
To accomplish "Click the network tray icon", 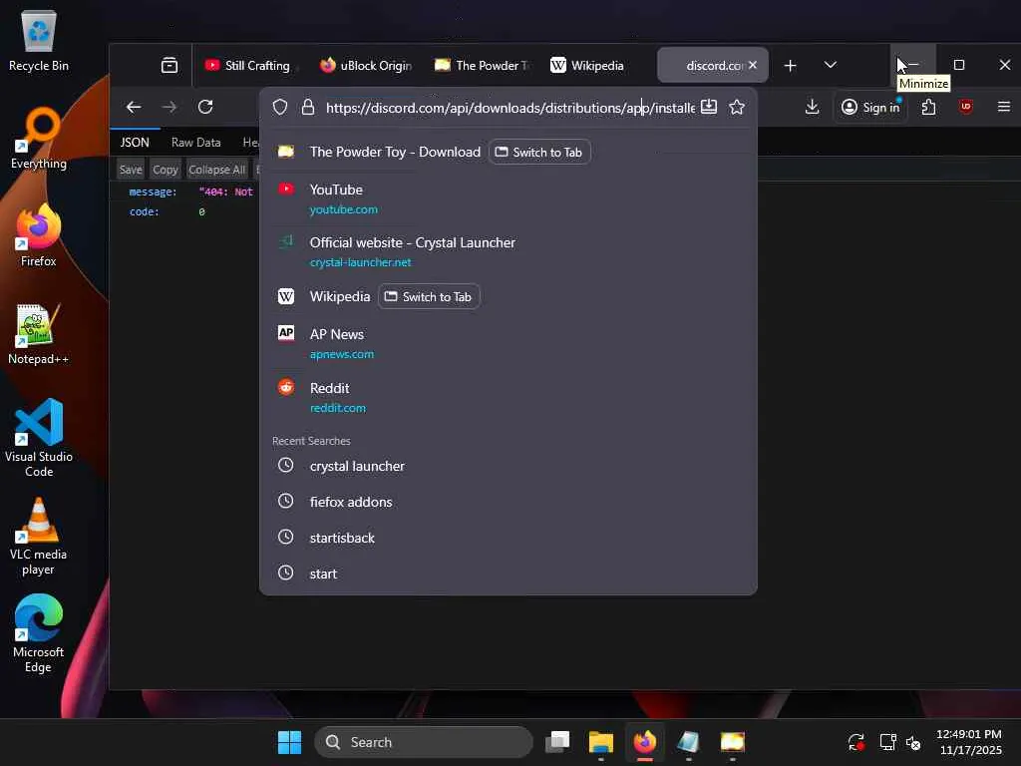I will tap(887, 742).
